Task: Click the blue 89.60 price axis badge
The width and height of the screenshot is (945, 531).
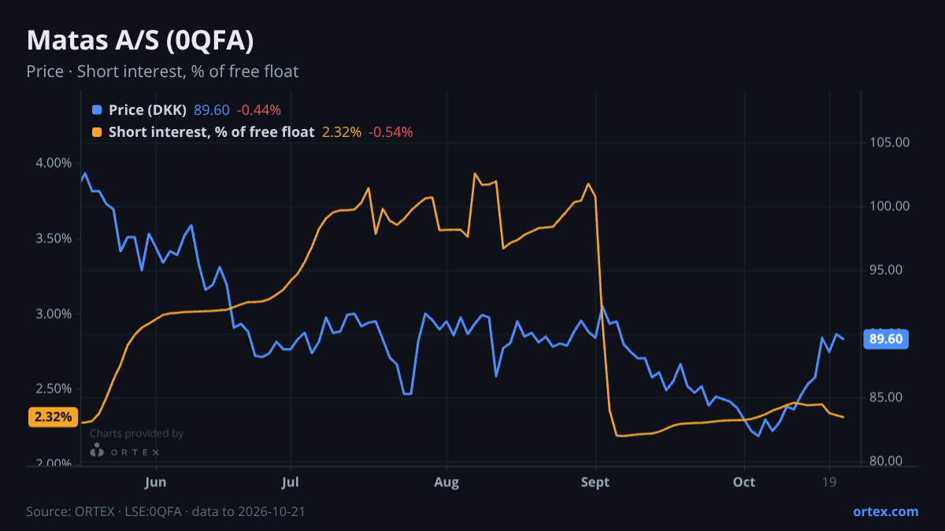Action: click(887, 339)
